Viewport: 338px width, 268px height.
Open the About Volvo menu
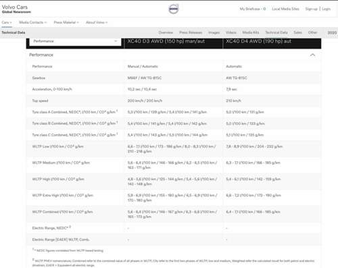point(97,22)
